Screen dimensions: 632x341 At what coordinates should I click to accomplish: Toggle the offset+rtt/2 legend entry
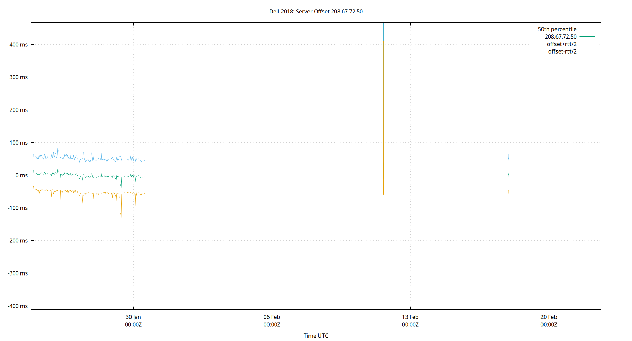pyautogui.click(x=562, y=44)
